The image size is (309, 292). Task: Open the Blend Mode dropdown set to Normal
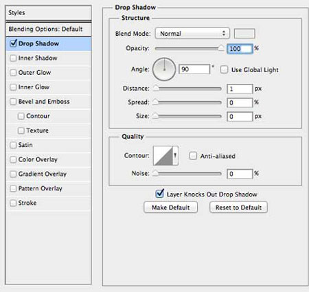(192, 34)
